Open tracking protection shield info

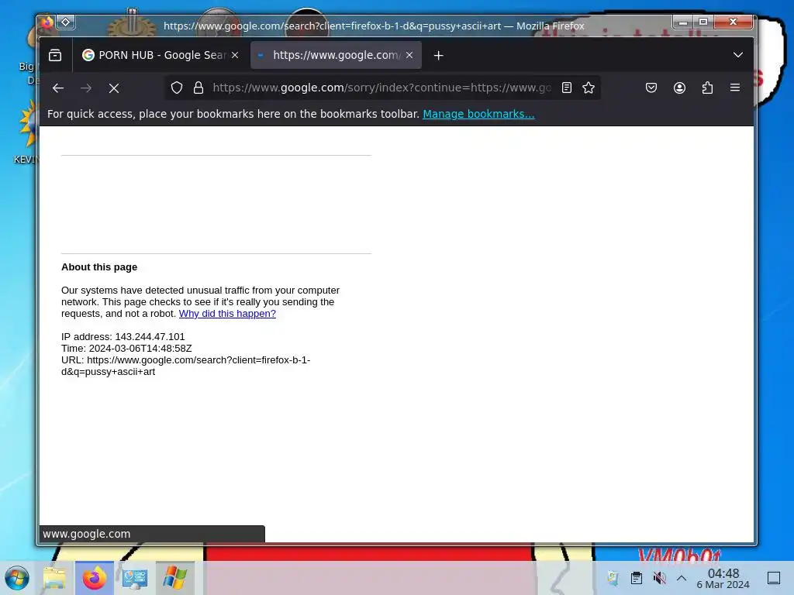176,88
